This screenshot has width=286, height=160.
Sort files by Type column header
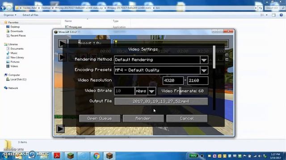pyautogui.click(x=115, y=21)
